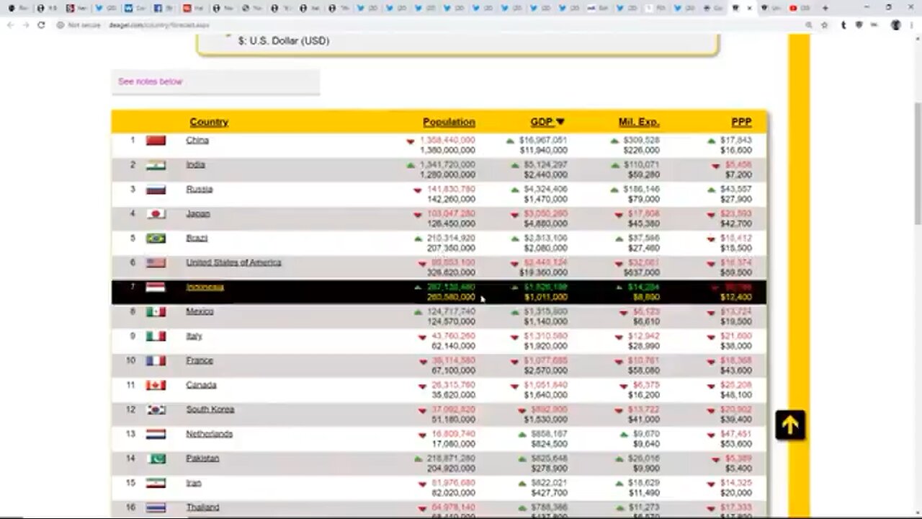
Task: Select China's population value 1,380,000,000
Action: pyautogui.click(x=447, y=151)
